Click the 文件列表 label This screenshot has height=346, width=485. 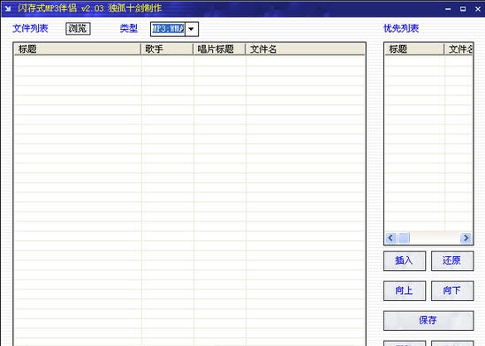pos(30,28)
